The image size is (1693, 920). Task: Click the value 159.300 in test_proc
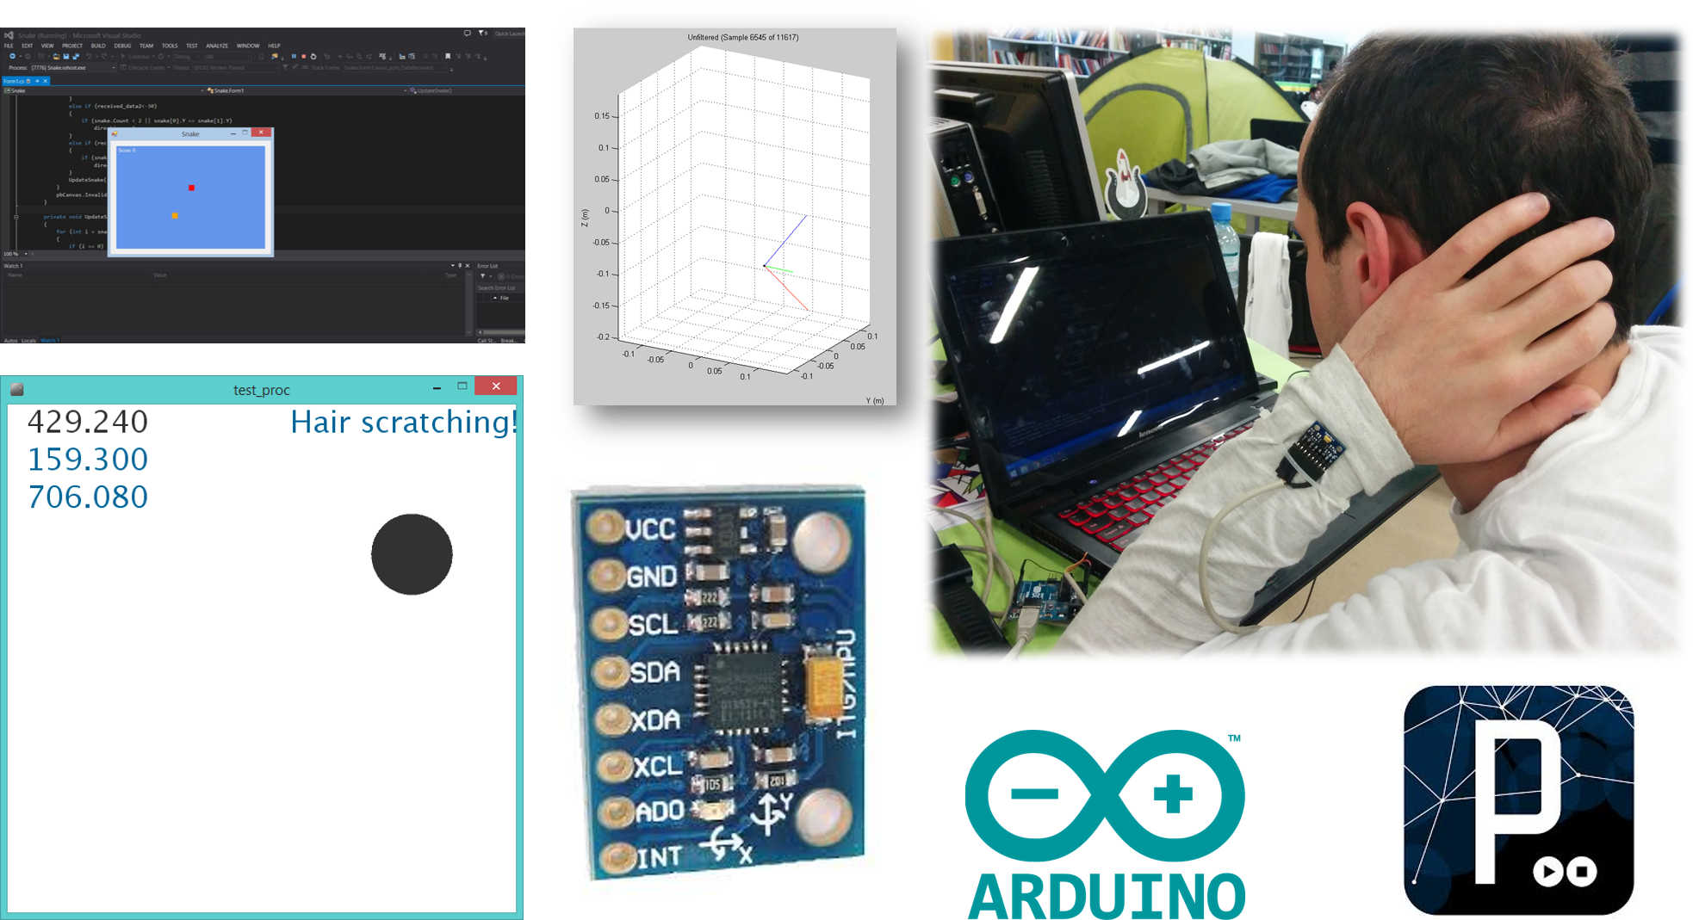pos(88,460)
